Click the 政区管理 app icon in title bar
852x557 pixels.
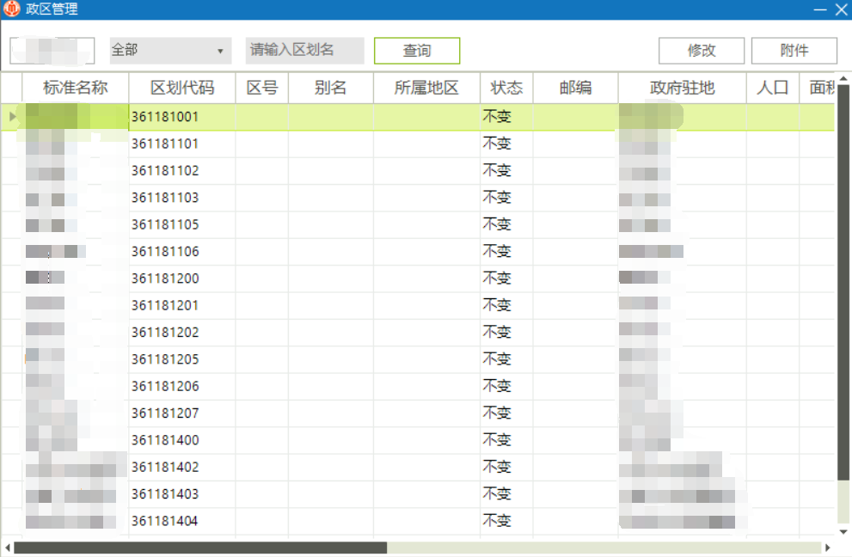[x=11, y=9]
